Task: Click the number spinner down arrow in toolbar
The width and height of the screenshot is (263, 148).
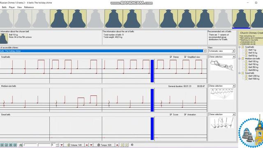Action: click(x=57, y=146)
